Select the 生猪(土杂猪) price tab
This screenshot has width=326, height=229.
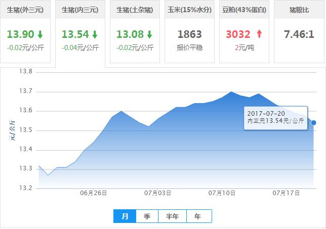coord(135,31)
